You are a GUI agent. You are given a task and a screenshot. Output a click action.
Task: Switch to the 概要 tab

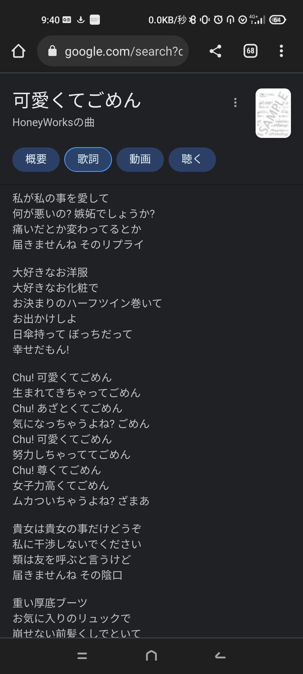point(36,160)
